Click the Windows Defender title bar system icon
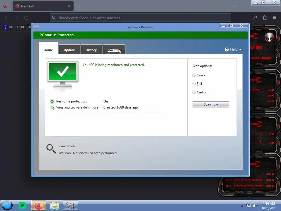The height and width of the screenshot is (211, 281). pyautogui.click(x=36, y=27)
